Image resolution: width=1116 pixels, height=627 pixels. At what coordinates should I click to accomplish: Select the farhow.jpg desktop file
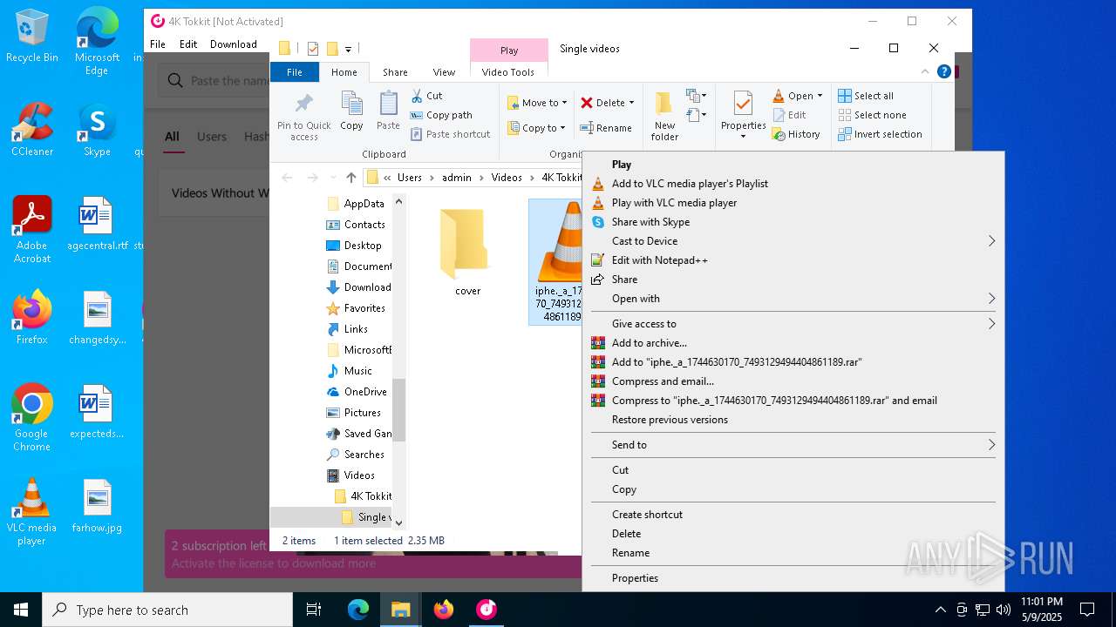(97, 506)
